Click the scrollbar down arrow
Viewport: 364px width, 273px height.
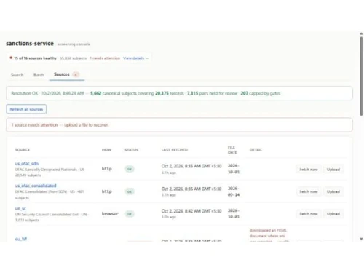click(x=361, y=239)
